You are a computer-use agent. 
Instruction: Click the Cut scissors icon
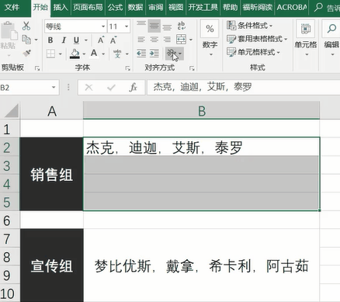pyautogui.click(x=26, y=26)
